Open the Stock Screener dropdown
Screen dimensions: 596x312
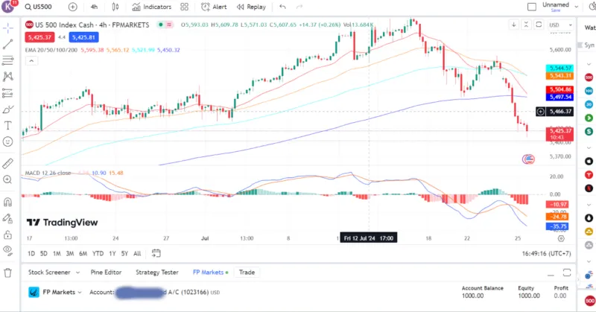(54, 273)
